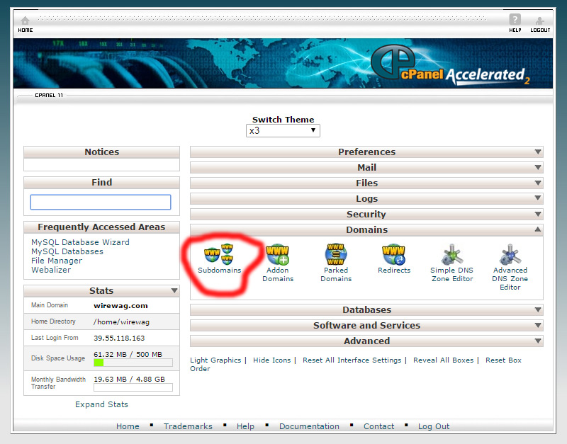The image size is (567, 444).
Task: Click main domain wirewag.com text
Action: [120, 306]
